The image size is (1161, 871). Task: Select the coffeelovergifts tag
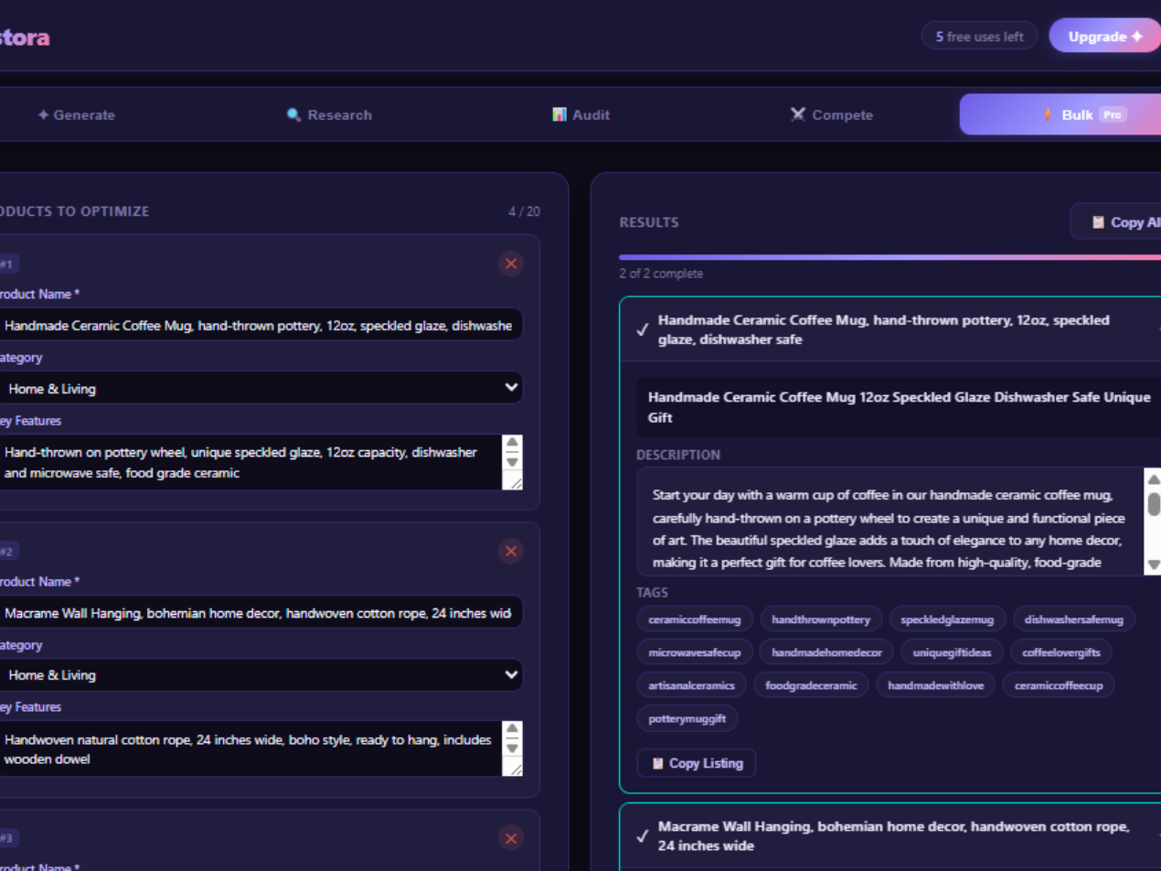coord(1061,652)
